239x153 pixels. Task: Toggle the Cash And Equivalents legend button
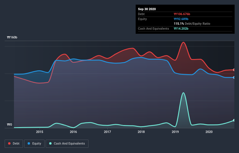pos(67,144)
